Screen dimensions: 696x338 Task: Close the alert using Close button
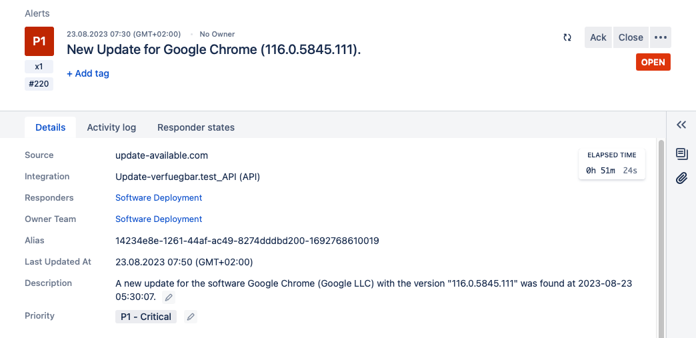point(631,37)
